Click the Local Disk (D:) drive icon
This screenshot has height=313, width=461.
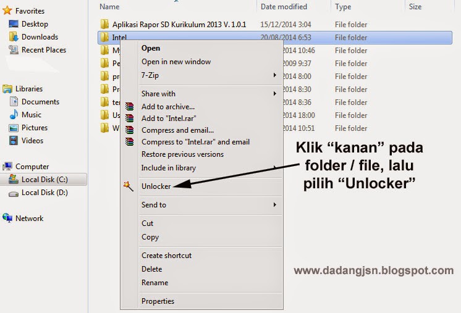pyautogui.click(x=14, y=193)
